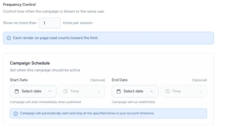This screenshot has width=235, height=129.
Task: Expand the End Date chevron arrow
Action: 152,91
